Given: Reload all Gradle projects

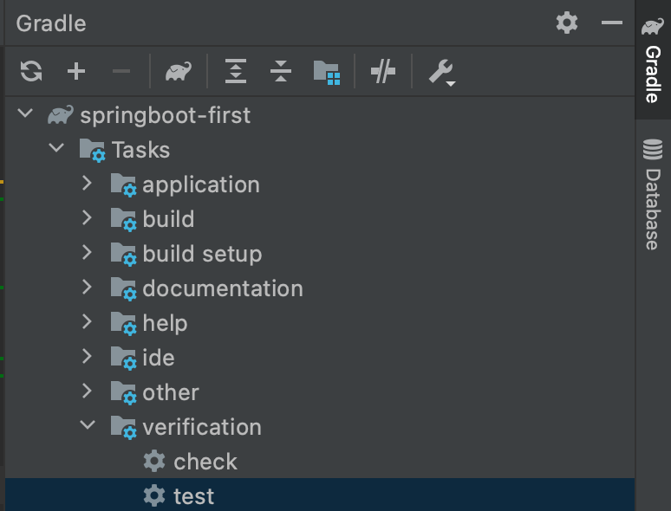Looking at the screenshot, I should [x=31, y=71].
